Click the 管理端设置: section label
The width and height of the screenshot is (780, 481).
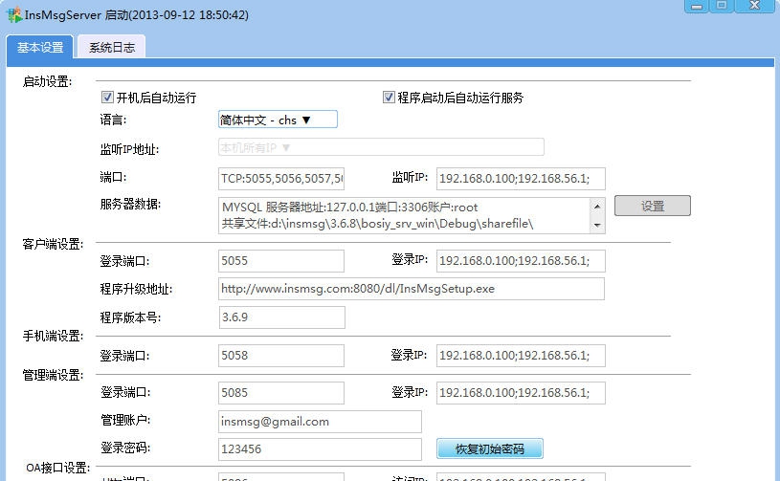[x=53, y=375]
